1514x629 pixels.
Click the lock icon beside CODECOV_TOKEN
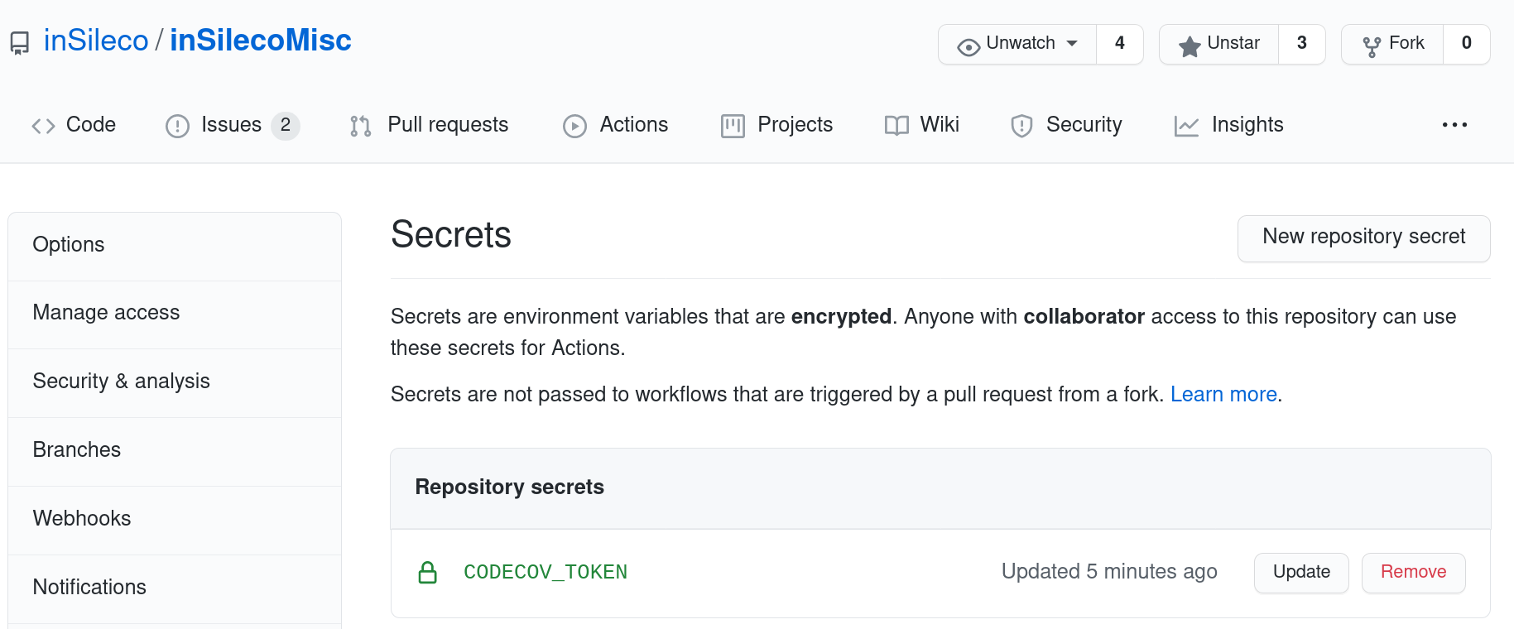pos(428,572)
